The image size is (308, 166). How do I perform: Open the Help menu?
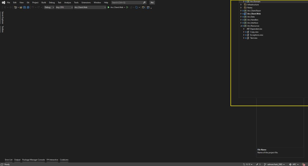click(x=106, y=3)
